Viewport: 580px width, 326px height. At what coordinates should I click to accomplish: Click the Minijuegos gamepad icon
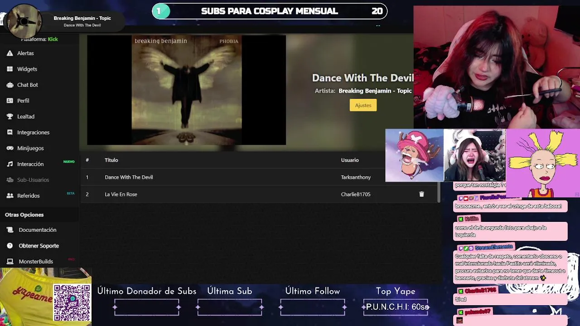point(10,148)
